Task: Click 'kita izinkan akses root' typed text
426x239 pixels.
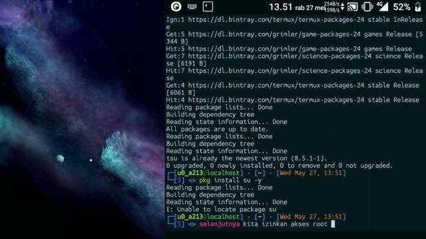Action: click(285, 224)
